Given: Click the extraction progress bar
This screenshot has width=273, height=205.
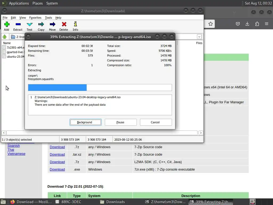Looking at the screenshot, I should pos(100,88).
